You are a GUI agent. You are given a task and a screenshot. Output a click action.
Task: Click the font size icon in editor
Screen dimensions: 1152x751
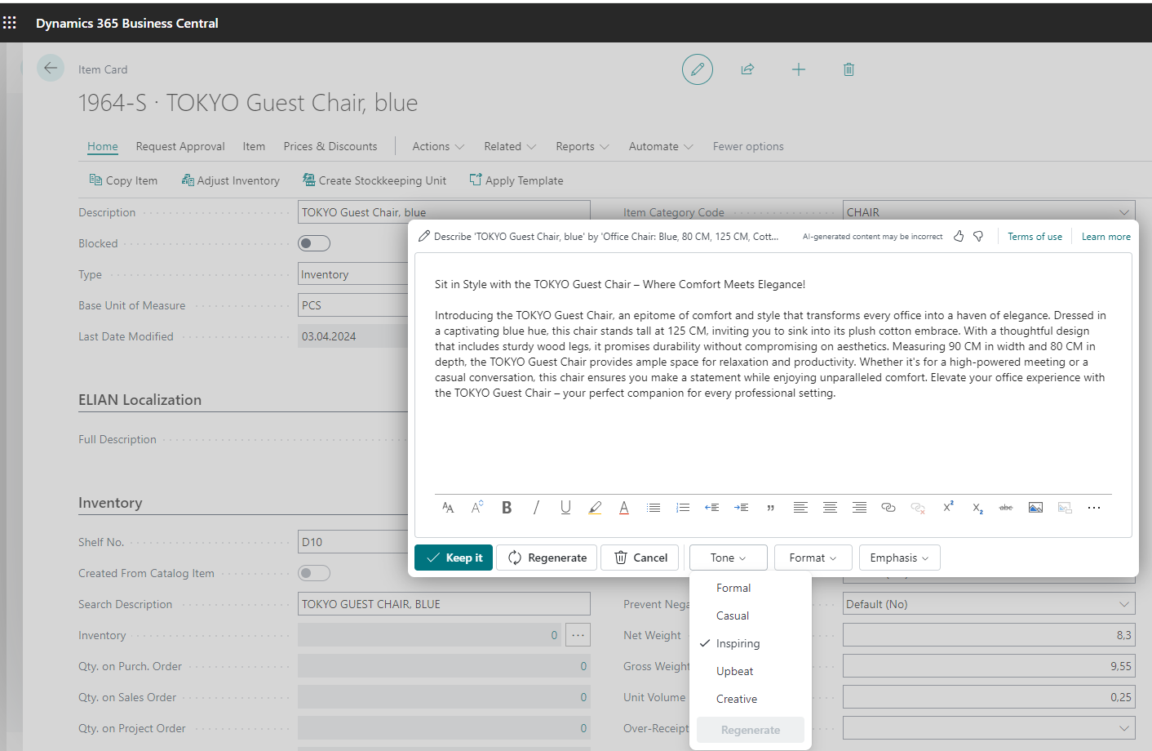click(x=477, y=508)
